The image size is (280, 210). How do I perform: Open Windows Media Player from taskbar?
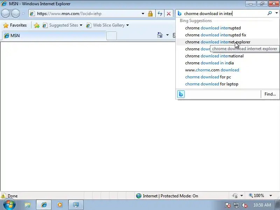[x=60, y=205]
